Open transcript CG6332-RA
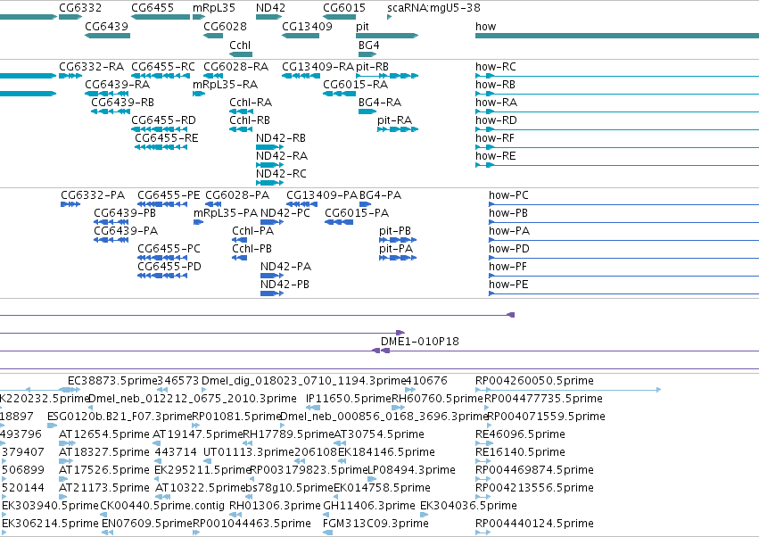Viewport: 759px width, 537px height. (x=92, y=66)
